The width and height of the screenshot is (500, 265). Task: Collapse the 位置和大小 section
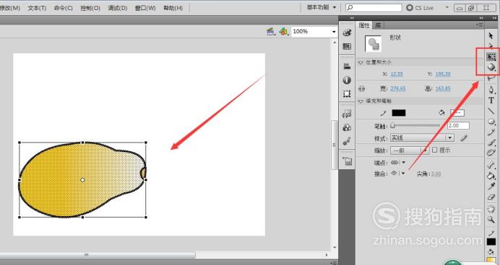click(x=361, y=63)
